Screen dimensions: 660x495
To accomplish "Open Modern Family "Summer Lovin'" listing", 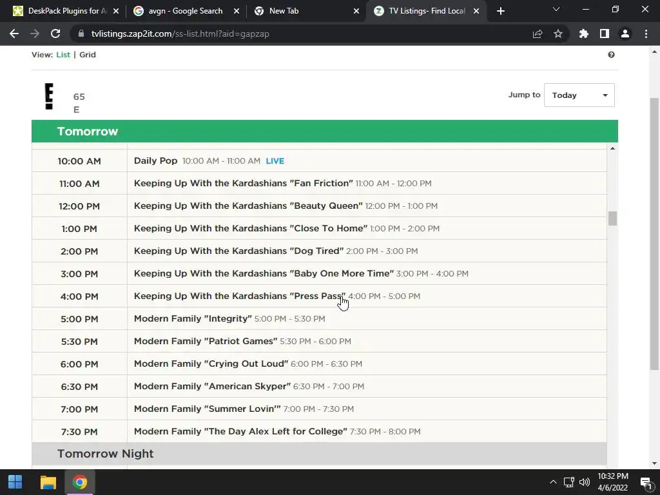I will 207,409.
